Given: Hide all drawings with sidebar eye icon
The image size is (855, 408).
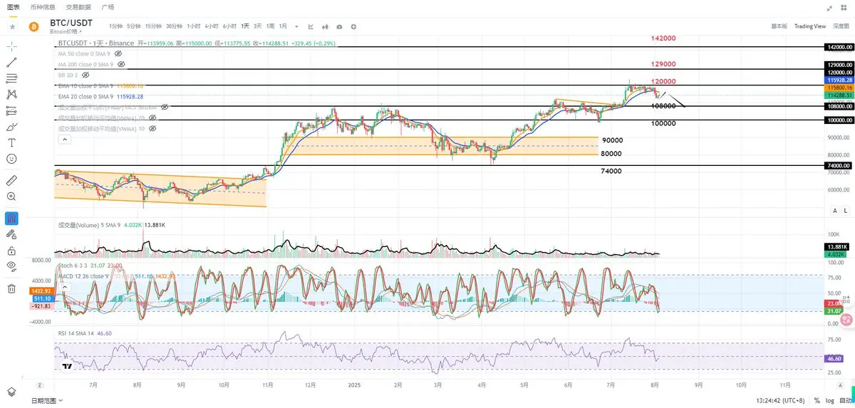Looking at the screenshot, I should pyautogui.click(x=11, y=266).
